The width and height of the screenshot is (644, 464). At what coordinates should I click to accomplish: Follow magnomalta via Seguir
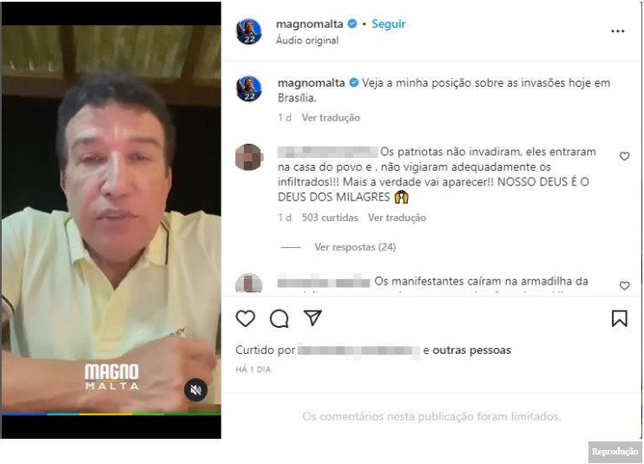pyautogui.click(x=389, y=23)
